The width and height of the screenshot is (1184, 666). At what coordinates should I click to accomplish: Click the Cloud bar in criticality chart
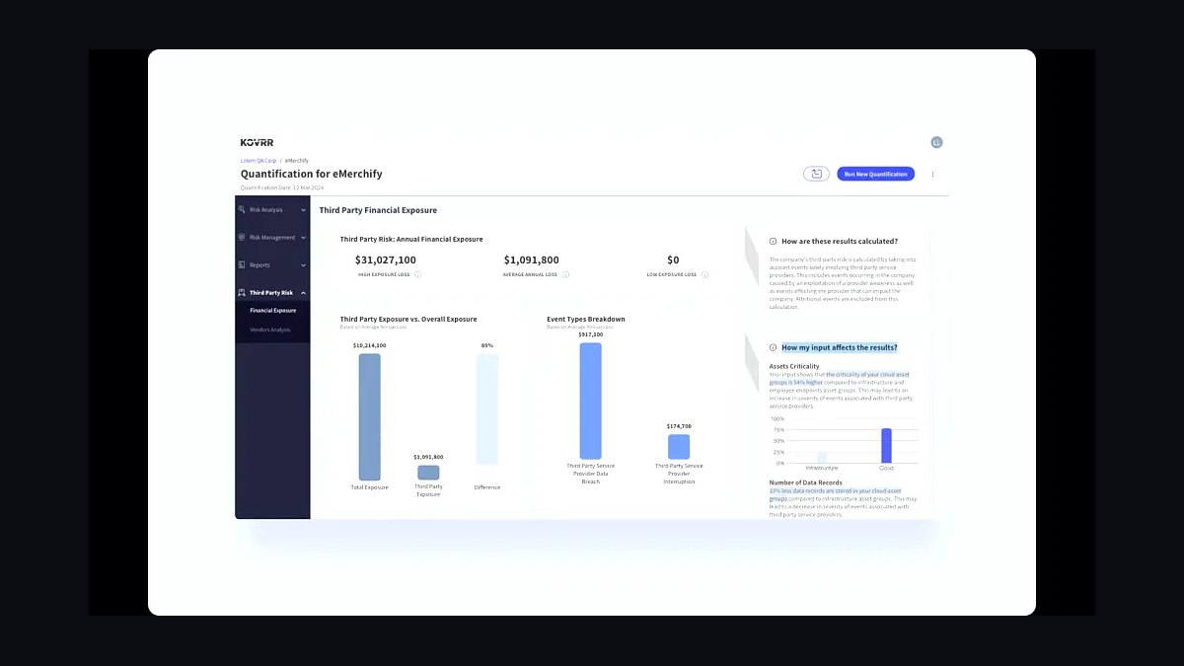point(886,446)
